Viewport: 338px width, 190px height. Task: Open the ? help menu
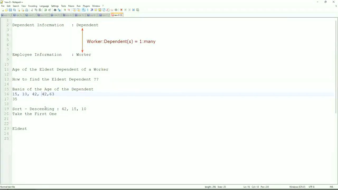click(x=103, y=6)
